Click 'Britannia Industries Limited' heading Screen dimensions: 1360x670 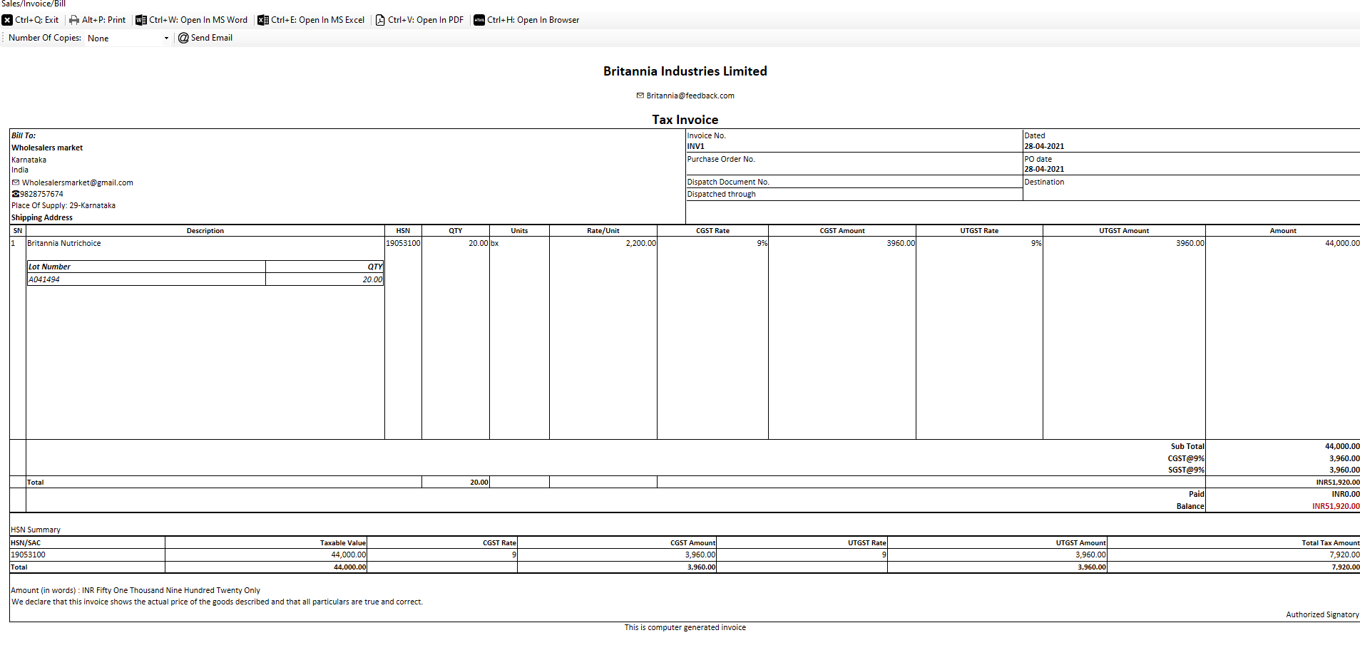pos(685,71)
